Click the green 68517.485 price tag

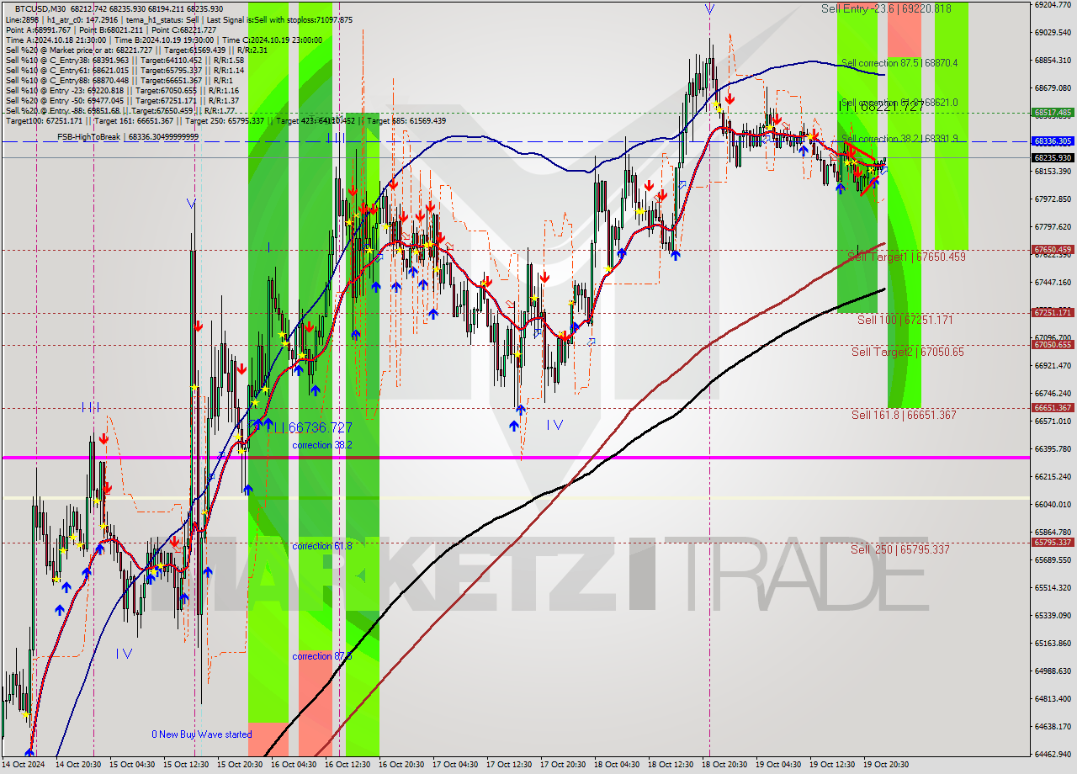[1053, 112]
